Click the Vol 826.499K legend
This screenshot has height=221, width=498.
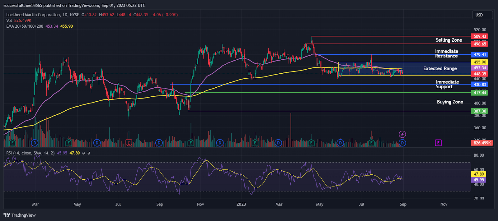tap(19, 21)
